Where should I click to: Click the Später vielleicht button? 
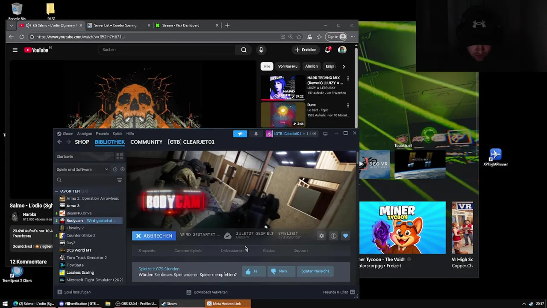tap(315, 271)
